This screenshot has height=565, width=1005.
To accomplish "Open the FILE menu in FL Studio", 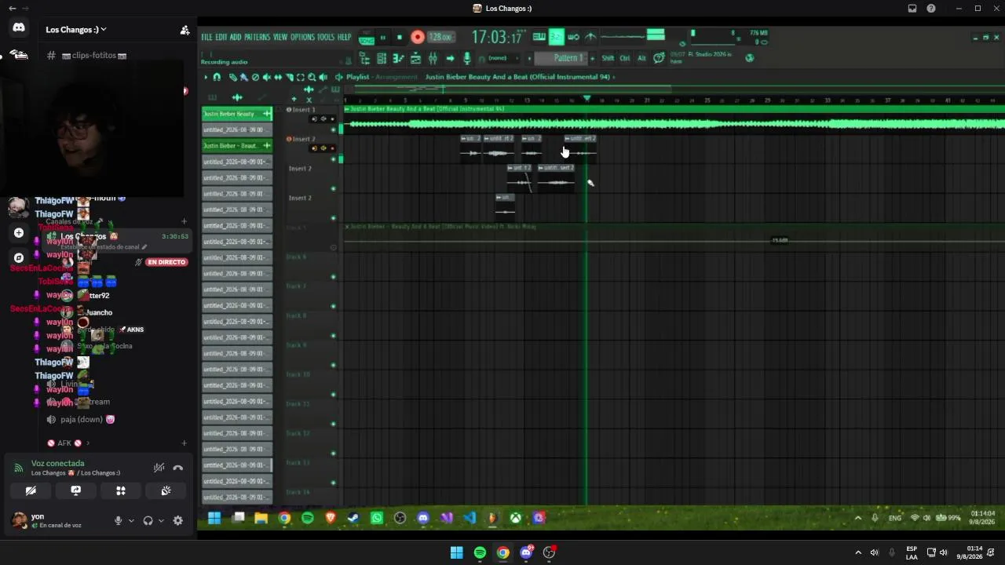I will (207, 37).
